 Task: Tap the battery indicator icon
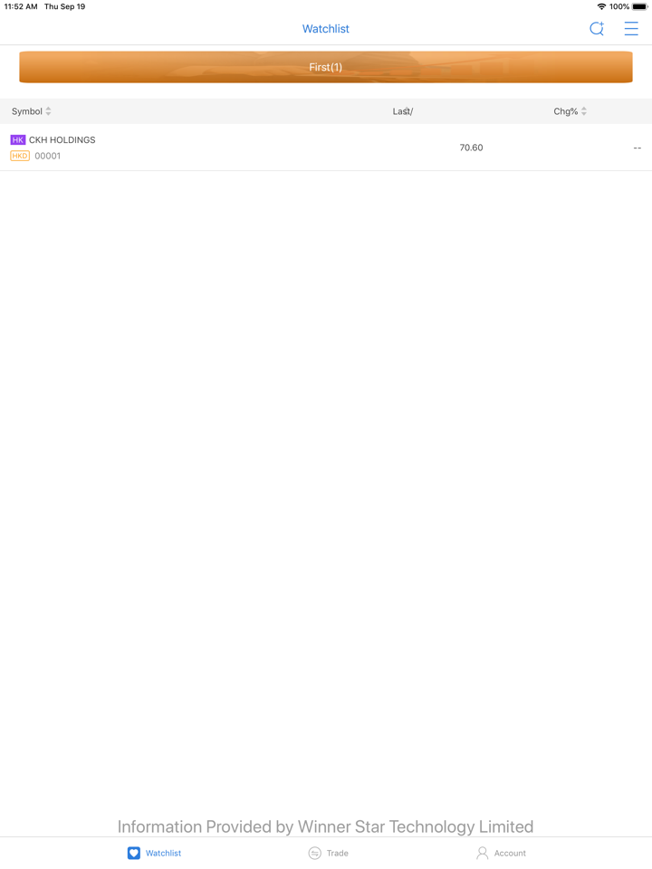click(x=639, y=6)
